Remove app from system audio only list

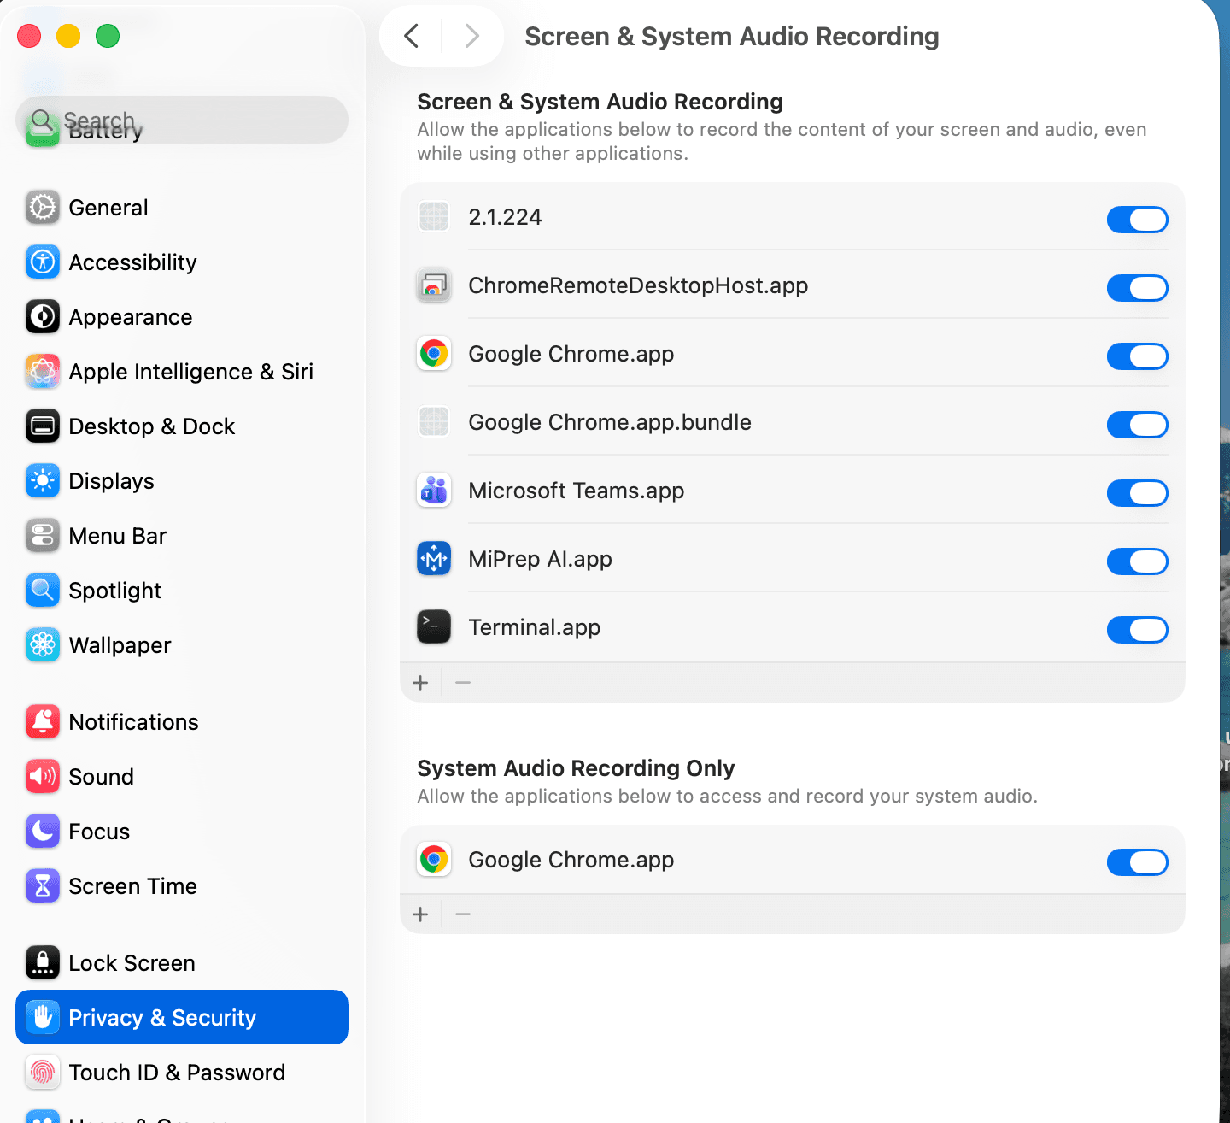click(x=463, y=914)
